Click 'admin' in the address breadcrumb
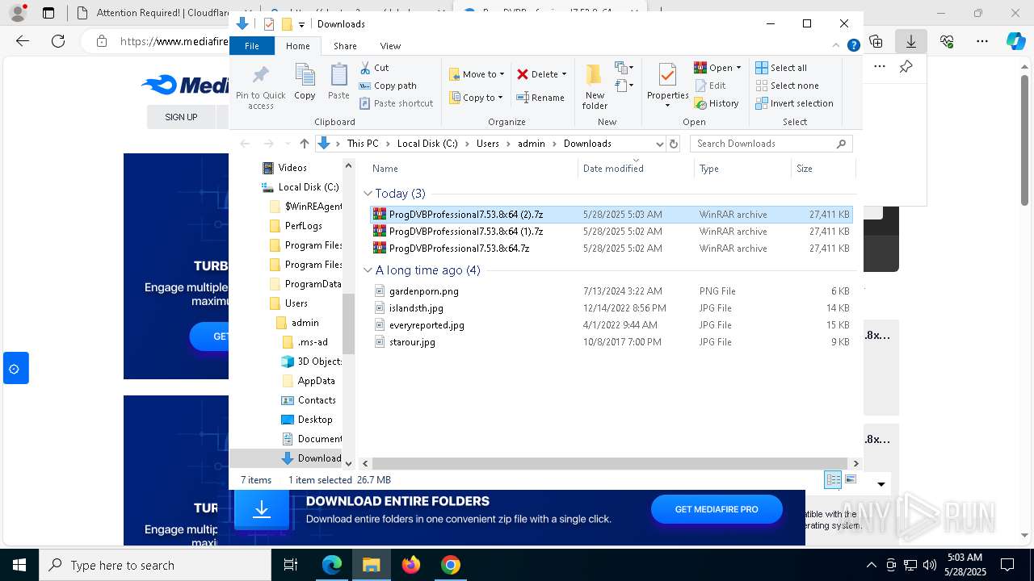1034x581 pixels. 532,144
